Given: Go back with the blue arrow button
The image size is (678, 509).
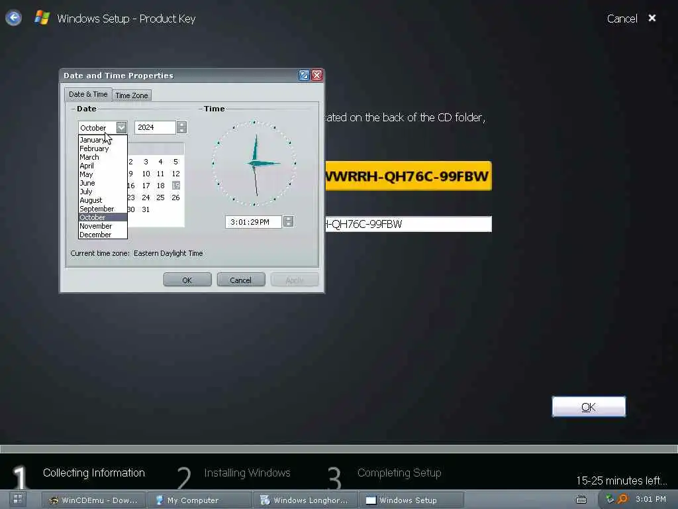Looking at the screenshot, I should (x=13, y=18).
